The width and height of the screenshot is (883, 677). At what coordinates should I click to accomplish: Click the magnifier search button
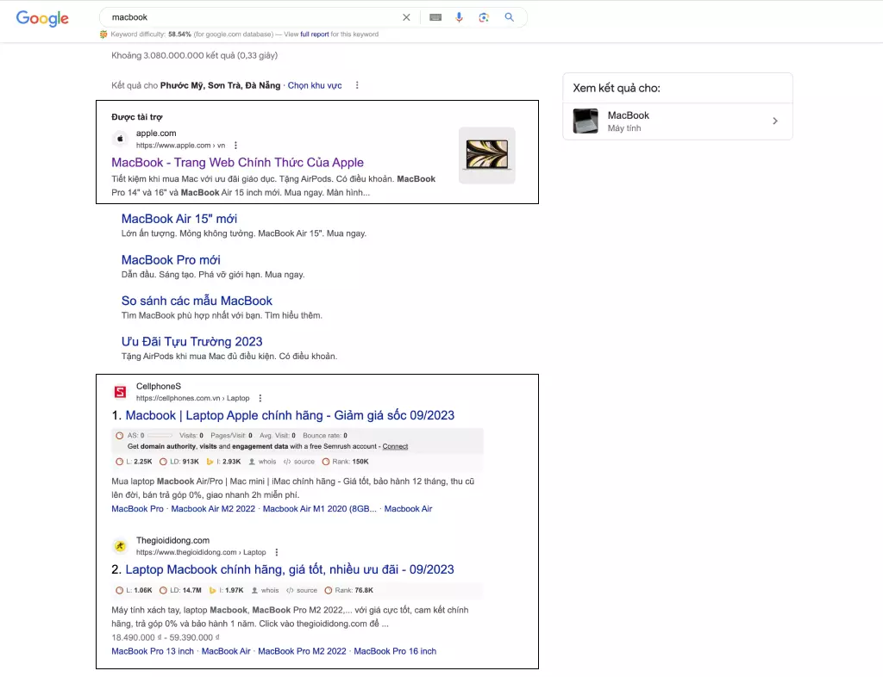coord(509,17)
